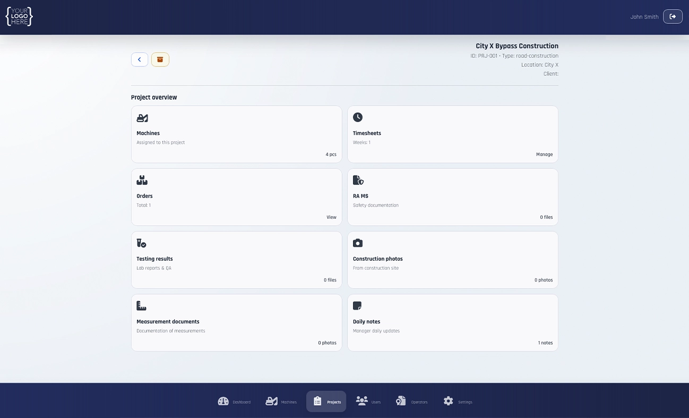
Task: Log out using the sign-out icon top right
Action: click(x=673, y=16)
